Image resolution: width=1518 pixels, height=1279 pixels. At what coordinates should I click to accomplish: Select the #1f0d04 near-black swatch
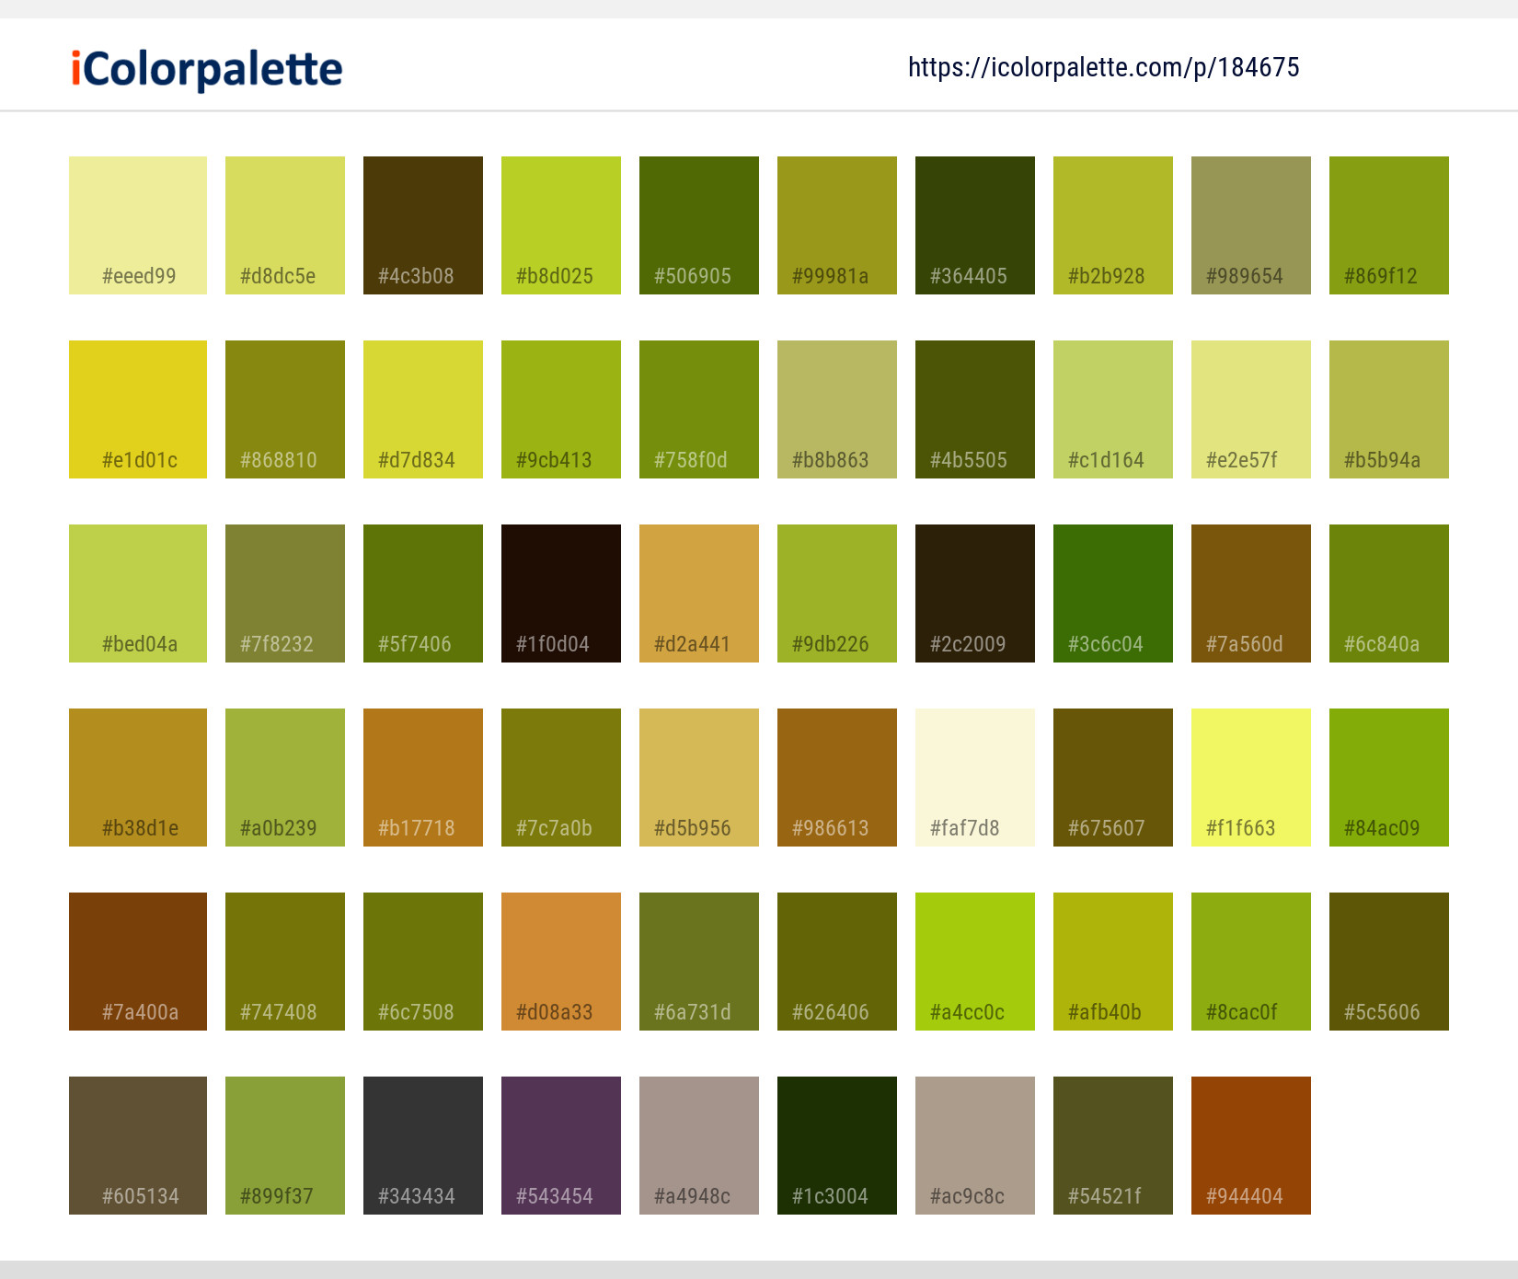[x=561, y=593]
